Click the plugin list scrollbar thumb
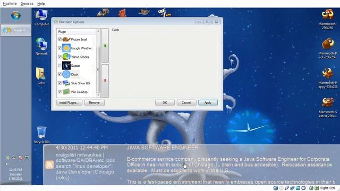 [98, 69]
